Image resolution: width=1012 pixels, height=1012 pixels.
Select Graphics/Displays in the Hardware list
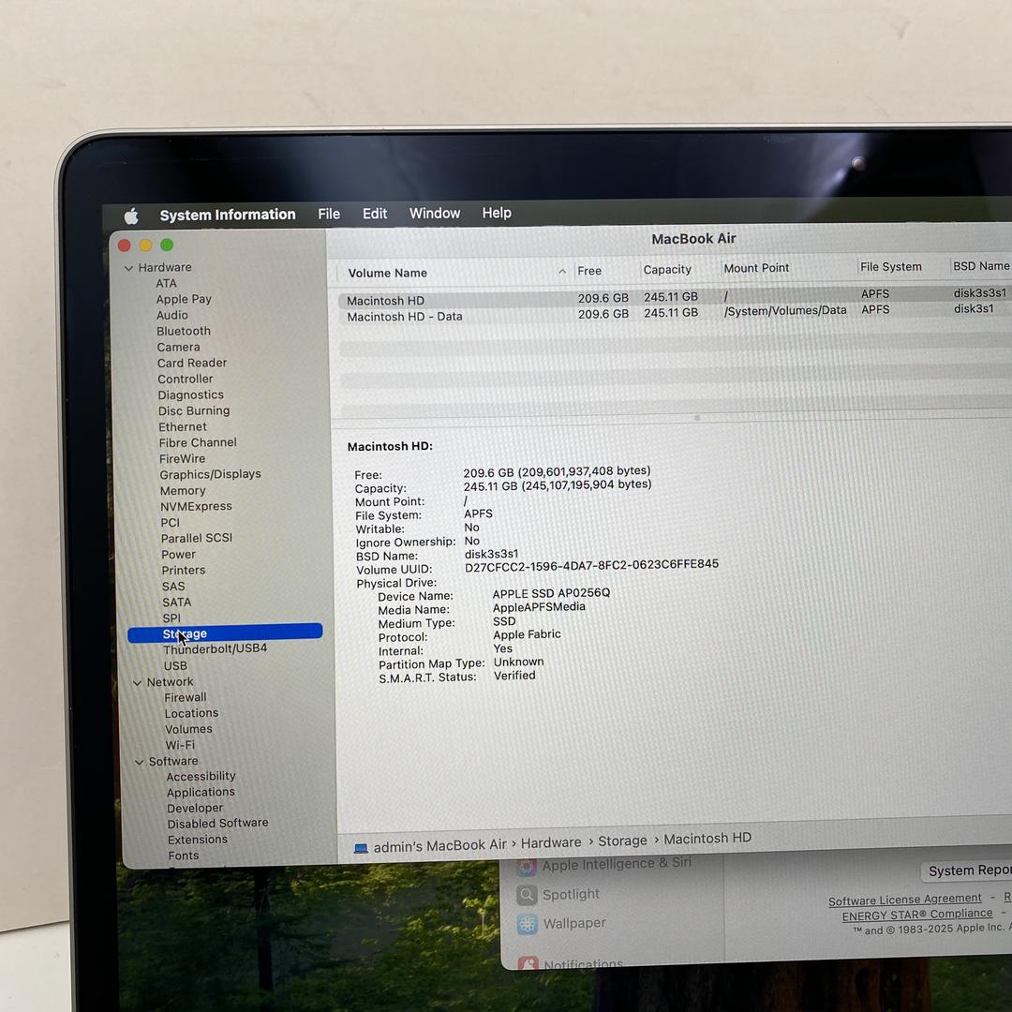[x=210, y=474]
